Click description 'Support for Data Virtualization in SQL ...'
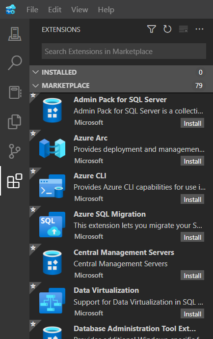213x339 pixels. click(138, 302)
